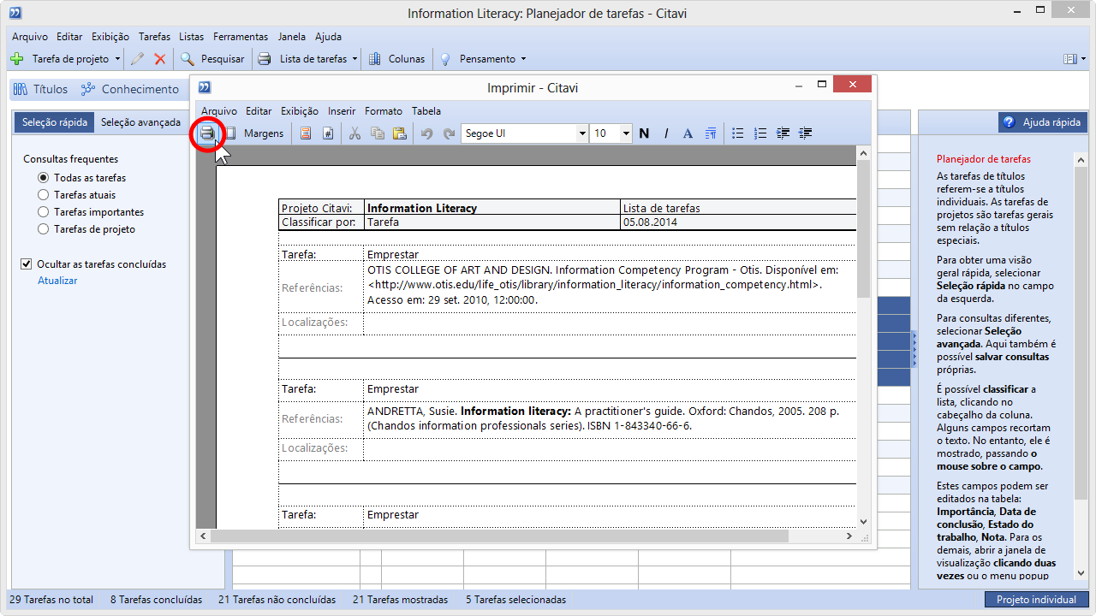Expand the Lista de tarefas dropdown arrow
Viewport: 1096px width, 616px height.
(x=354, y=59)
